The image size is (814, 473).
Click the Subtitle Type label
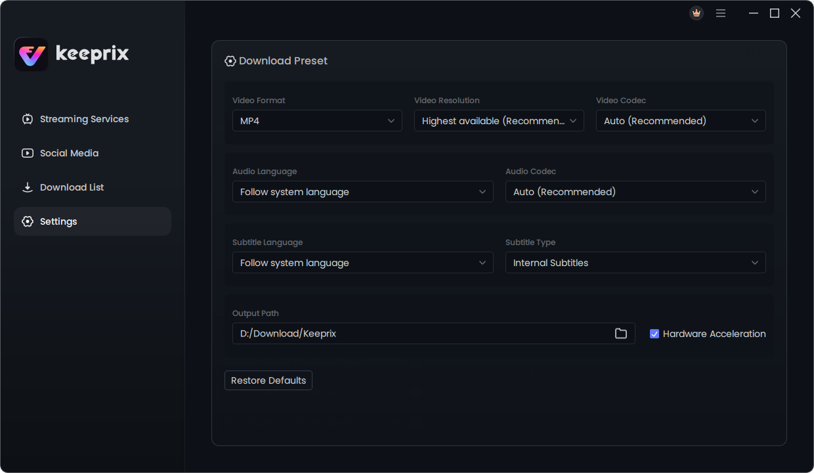pyautogui.click(x=530, y=242)
